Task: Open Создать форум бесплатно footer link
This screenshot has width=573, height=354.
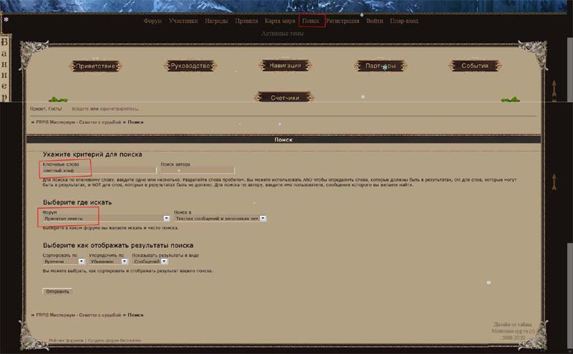Action: click(115, 340)
